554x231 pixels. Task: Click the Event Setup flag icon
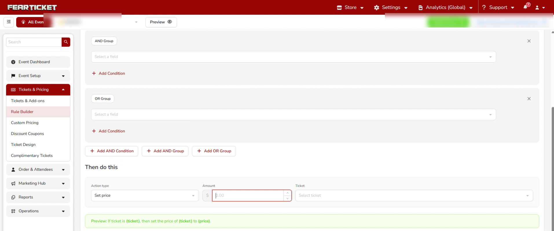point(13,76)
